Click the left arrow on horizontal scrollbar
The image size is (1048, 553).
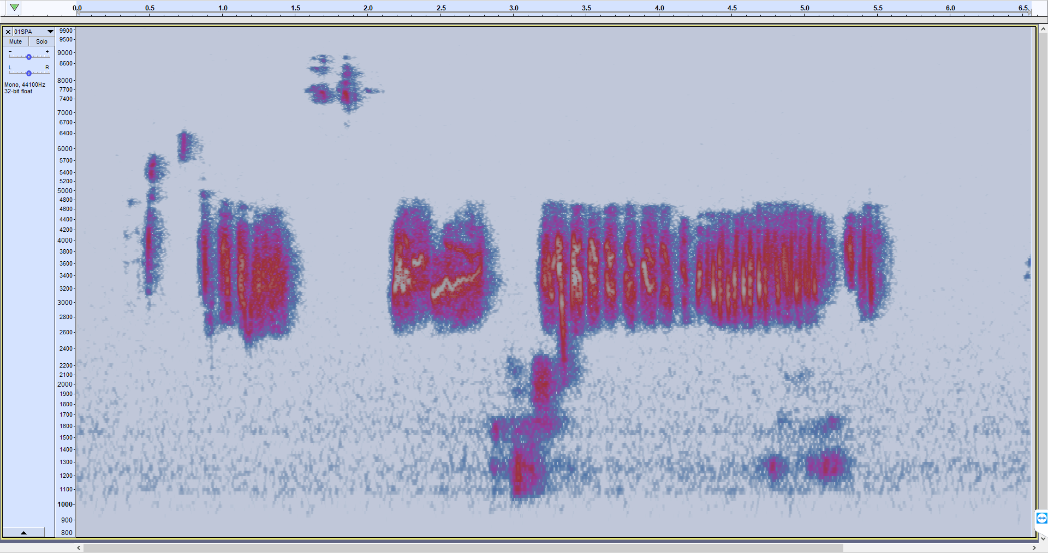[78, 548]
